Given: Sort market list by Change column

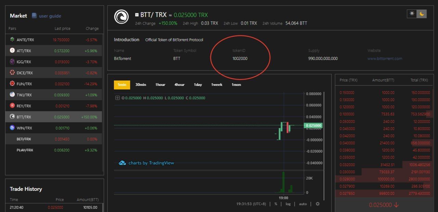Looking at the screenshot, I should 92,28.
